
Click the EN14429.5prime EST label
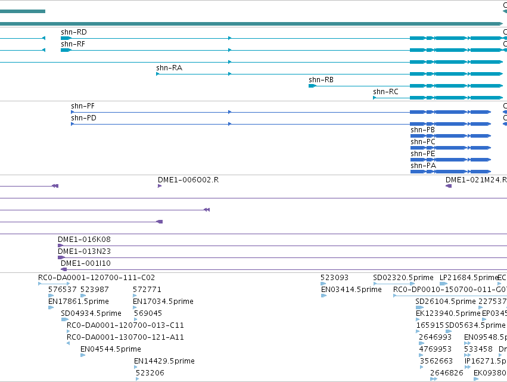click(164, 361)
